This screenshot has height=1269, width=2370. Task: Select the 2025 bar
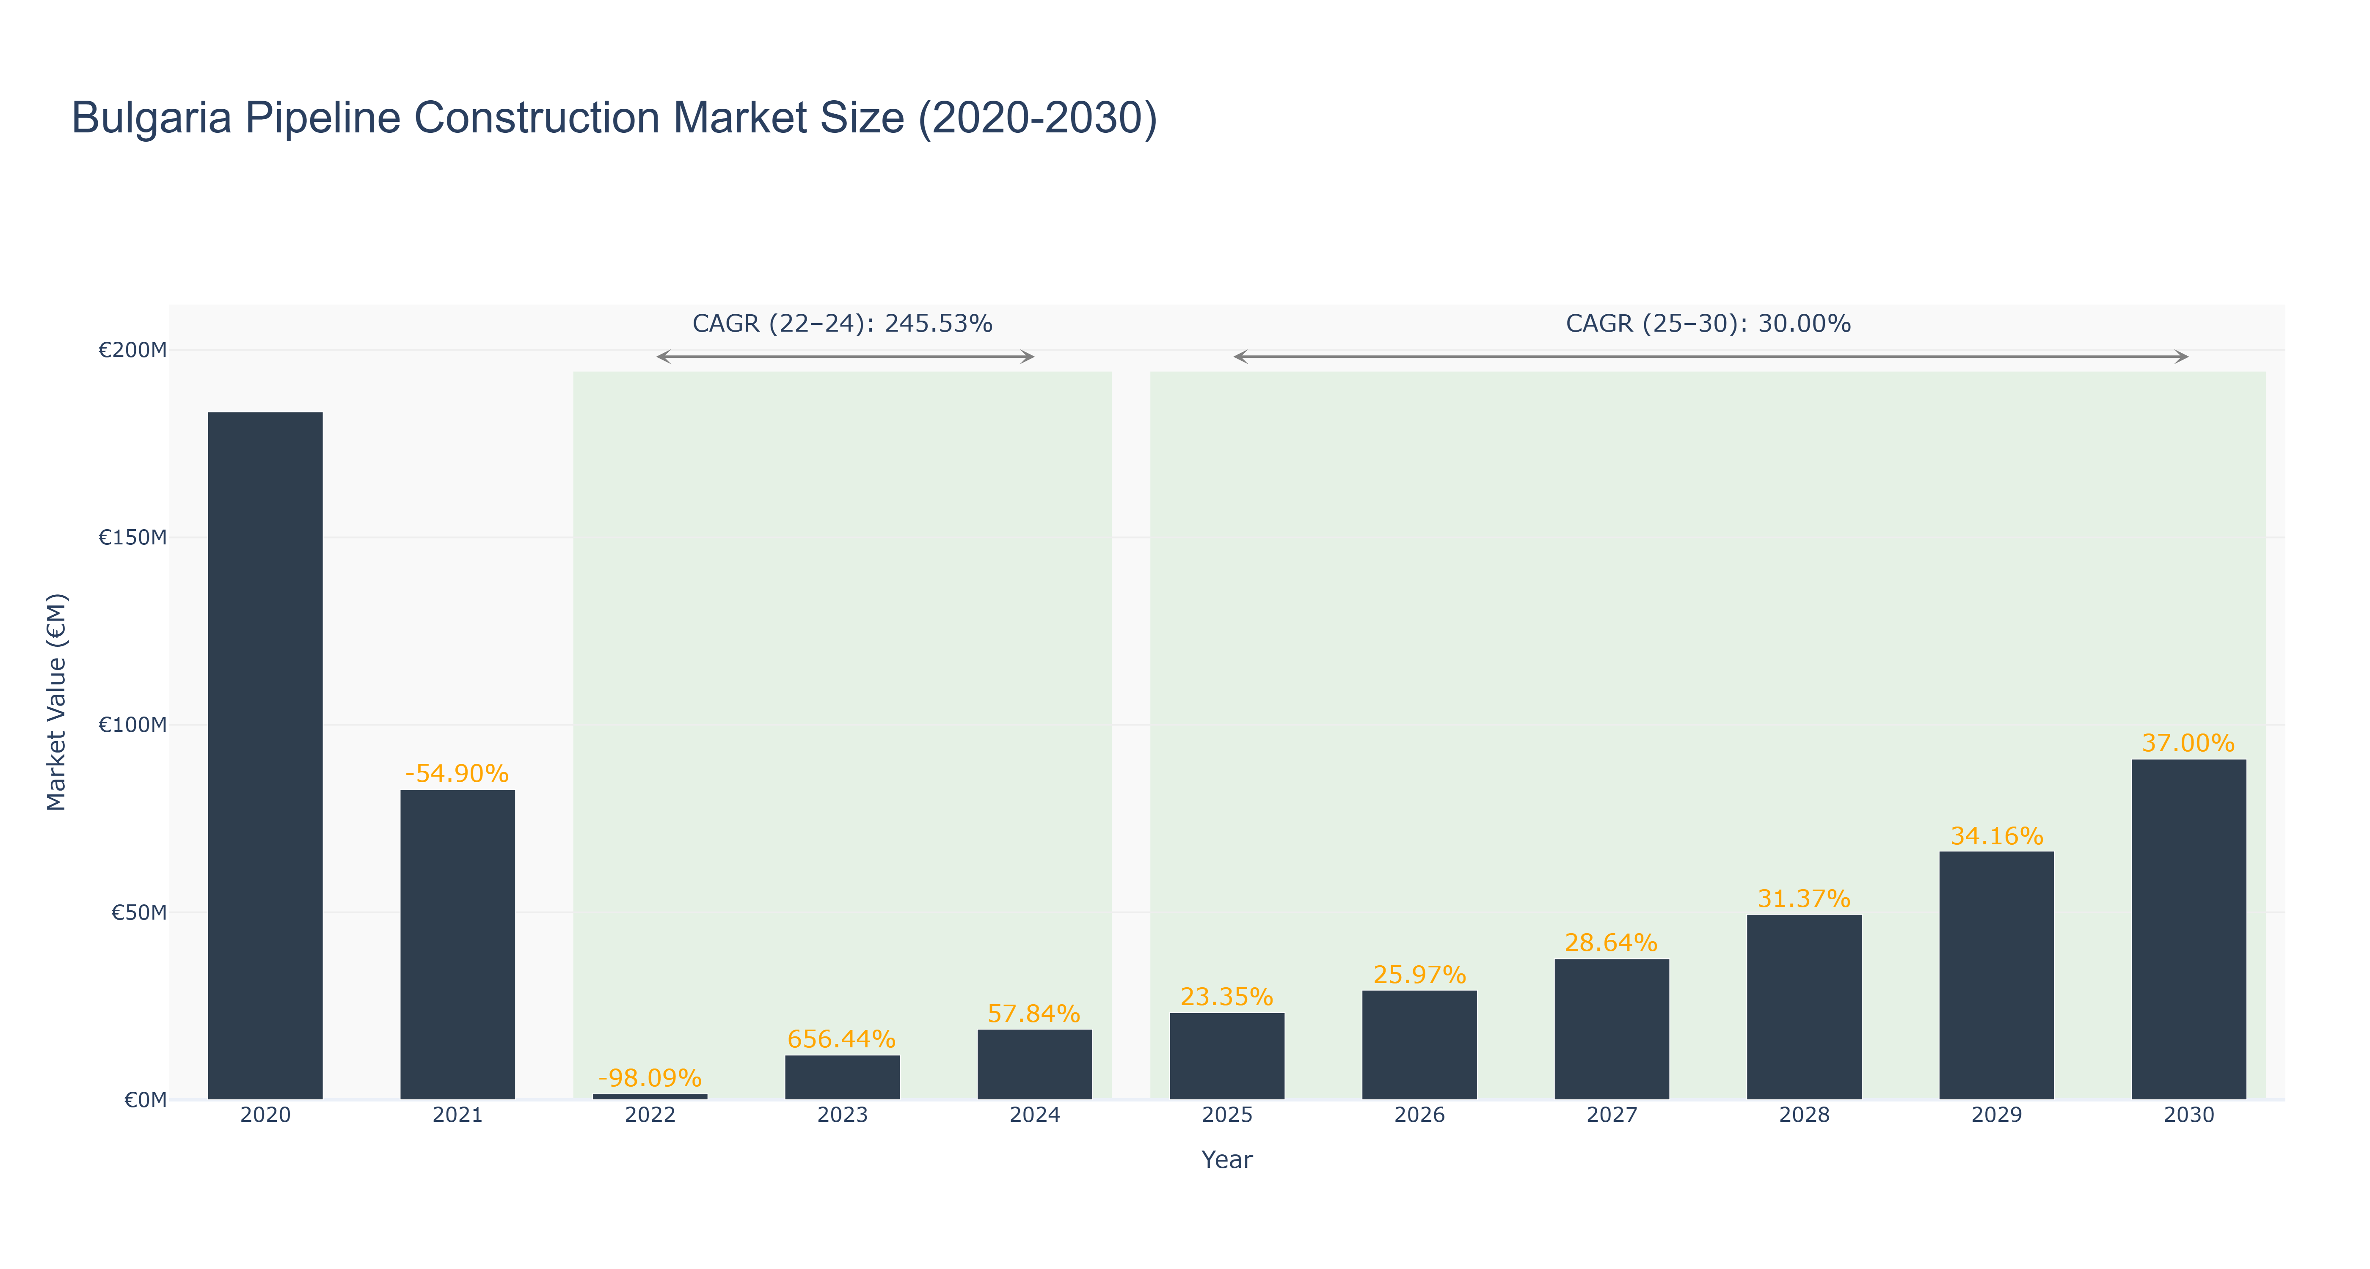pos(1226,1056)
